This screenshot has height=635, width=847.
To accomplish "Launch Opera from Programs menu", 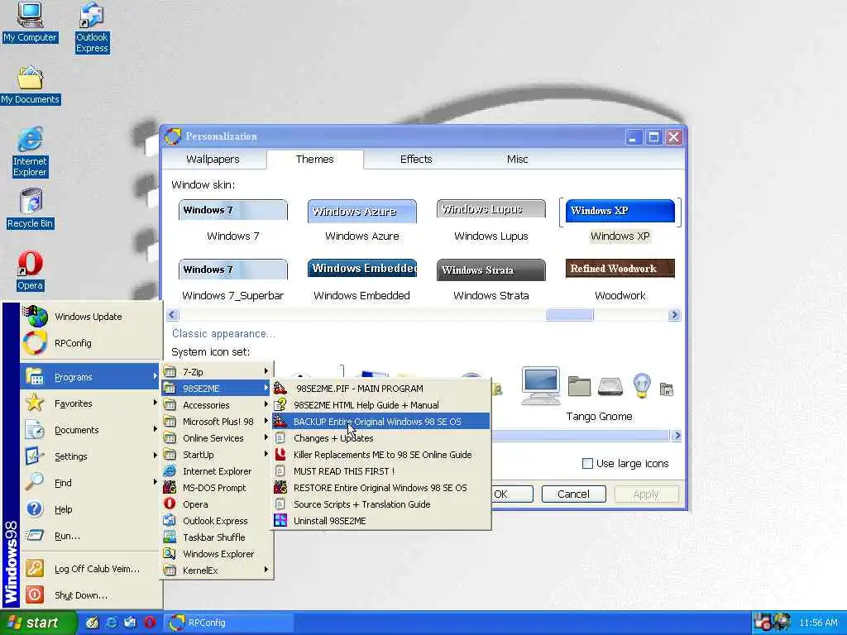I will click(217, 504).
